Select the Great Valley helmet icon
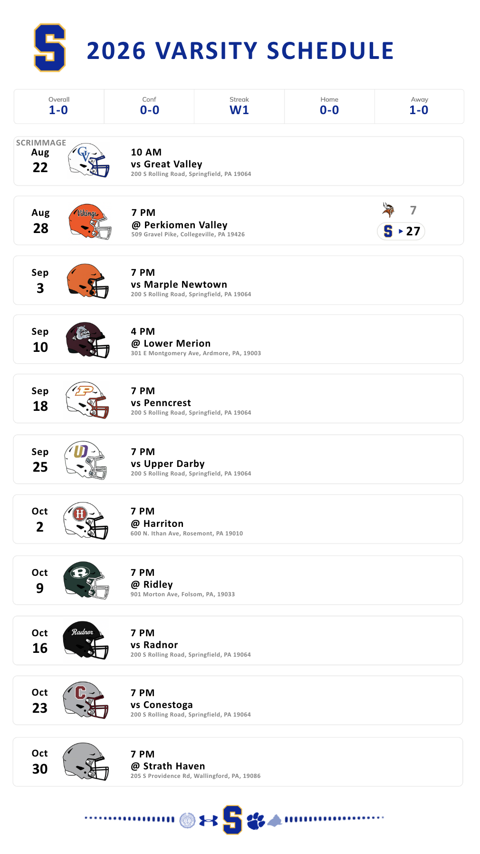 [88, 160]
